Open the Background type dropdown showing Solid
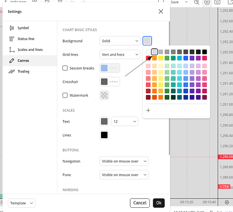This screenshot has height=212, width=233. [x=120, y=41]
